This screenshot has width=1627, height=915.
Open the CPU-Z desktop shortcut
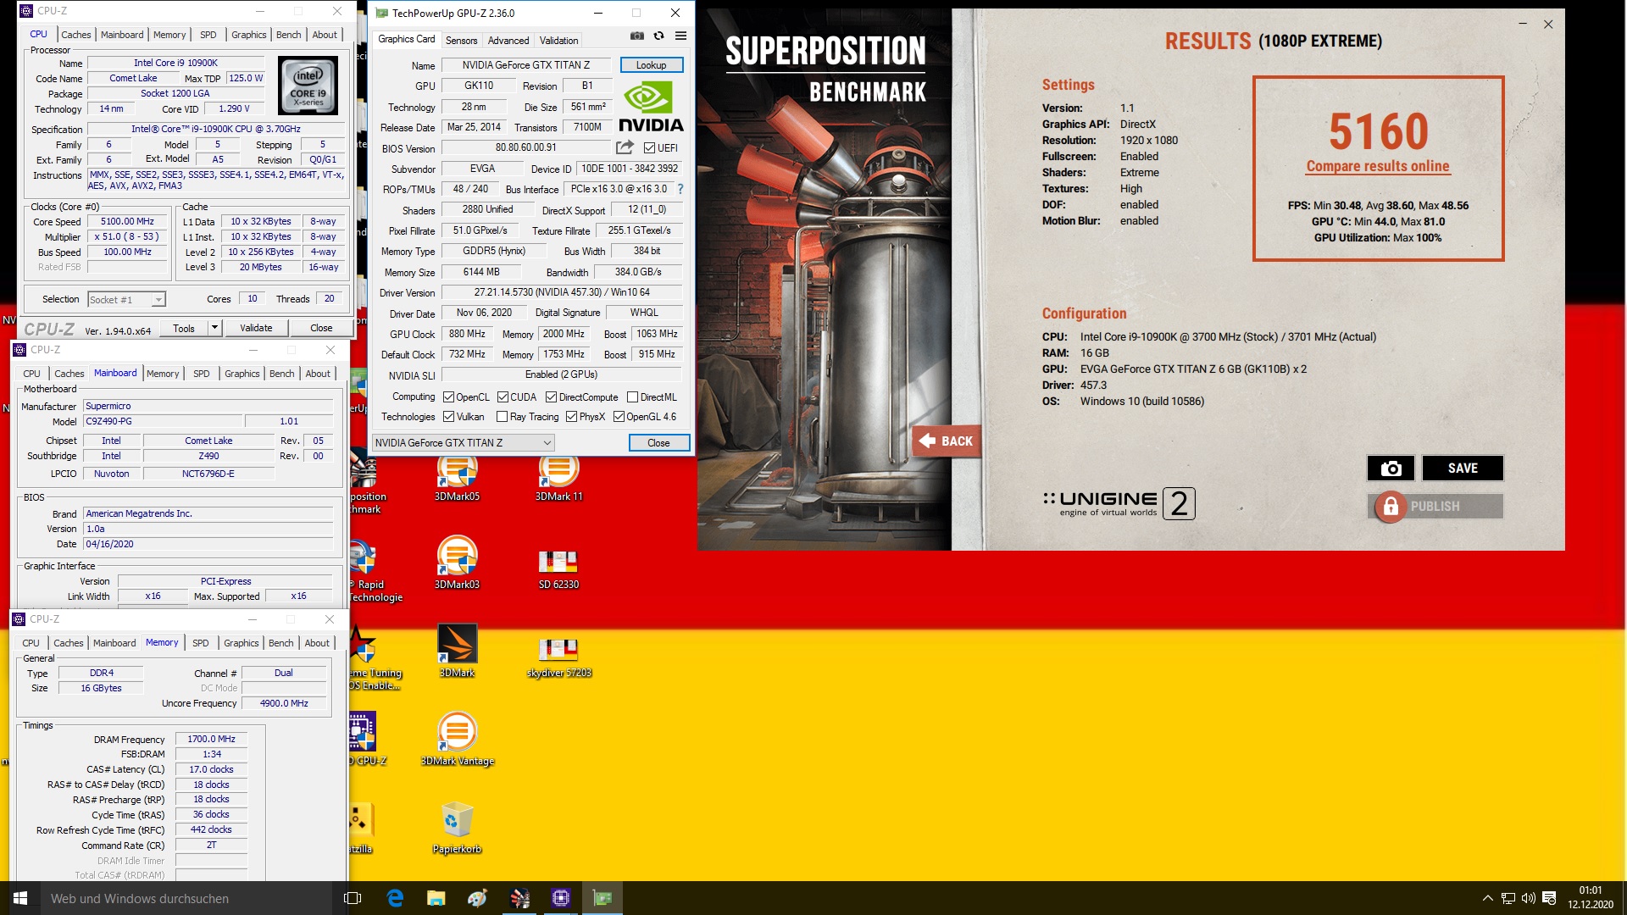(364, 739)
